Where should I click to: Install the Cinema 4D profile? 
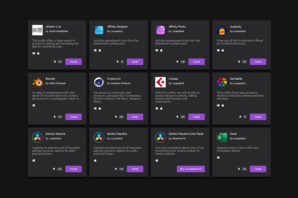coord(135,117)
